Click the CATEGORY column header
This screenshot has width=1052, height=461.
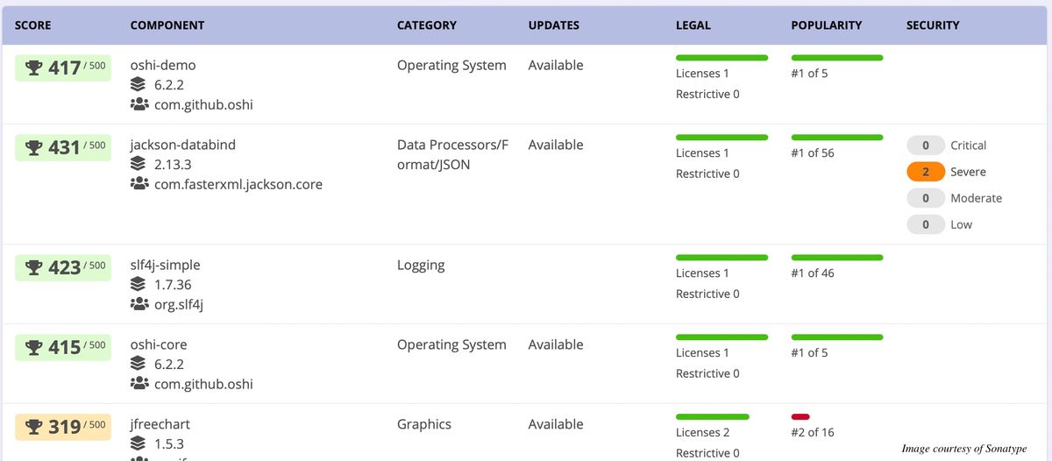click(x=427, y=25)
